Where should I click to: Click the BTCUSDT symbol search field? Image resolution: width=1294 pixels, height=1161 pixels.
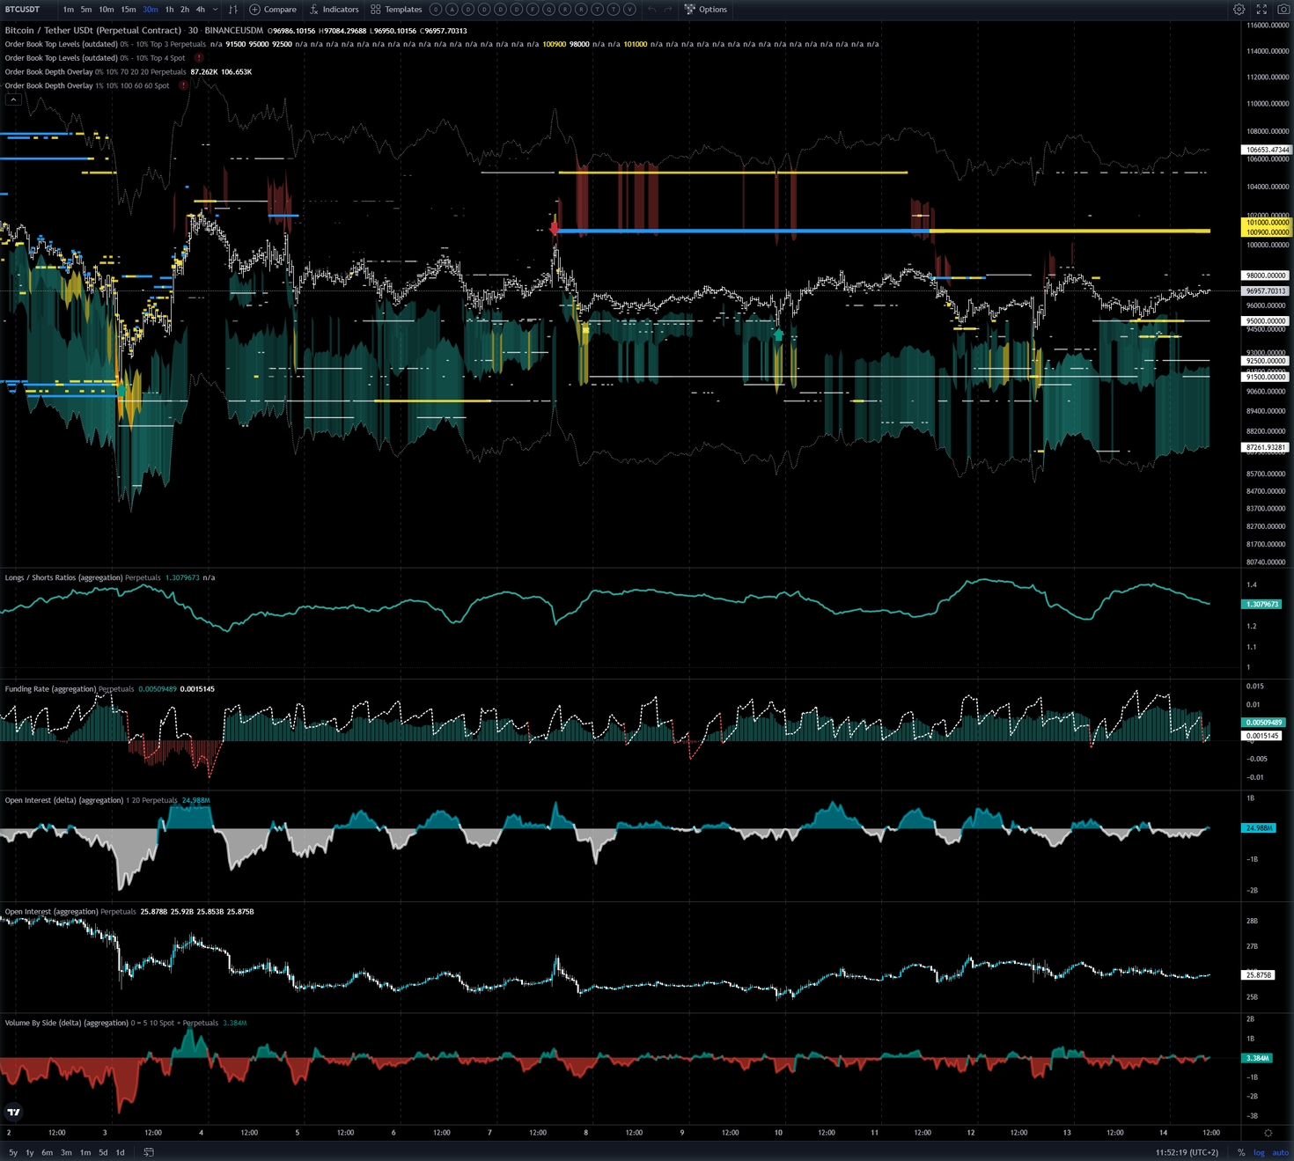23,10
